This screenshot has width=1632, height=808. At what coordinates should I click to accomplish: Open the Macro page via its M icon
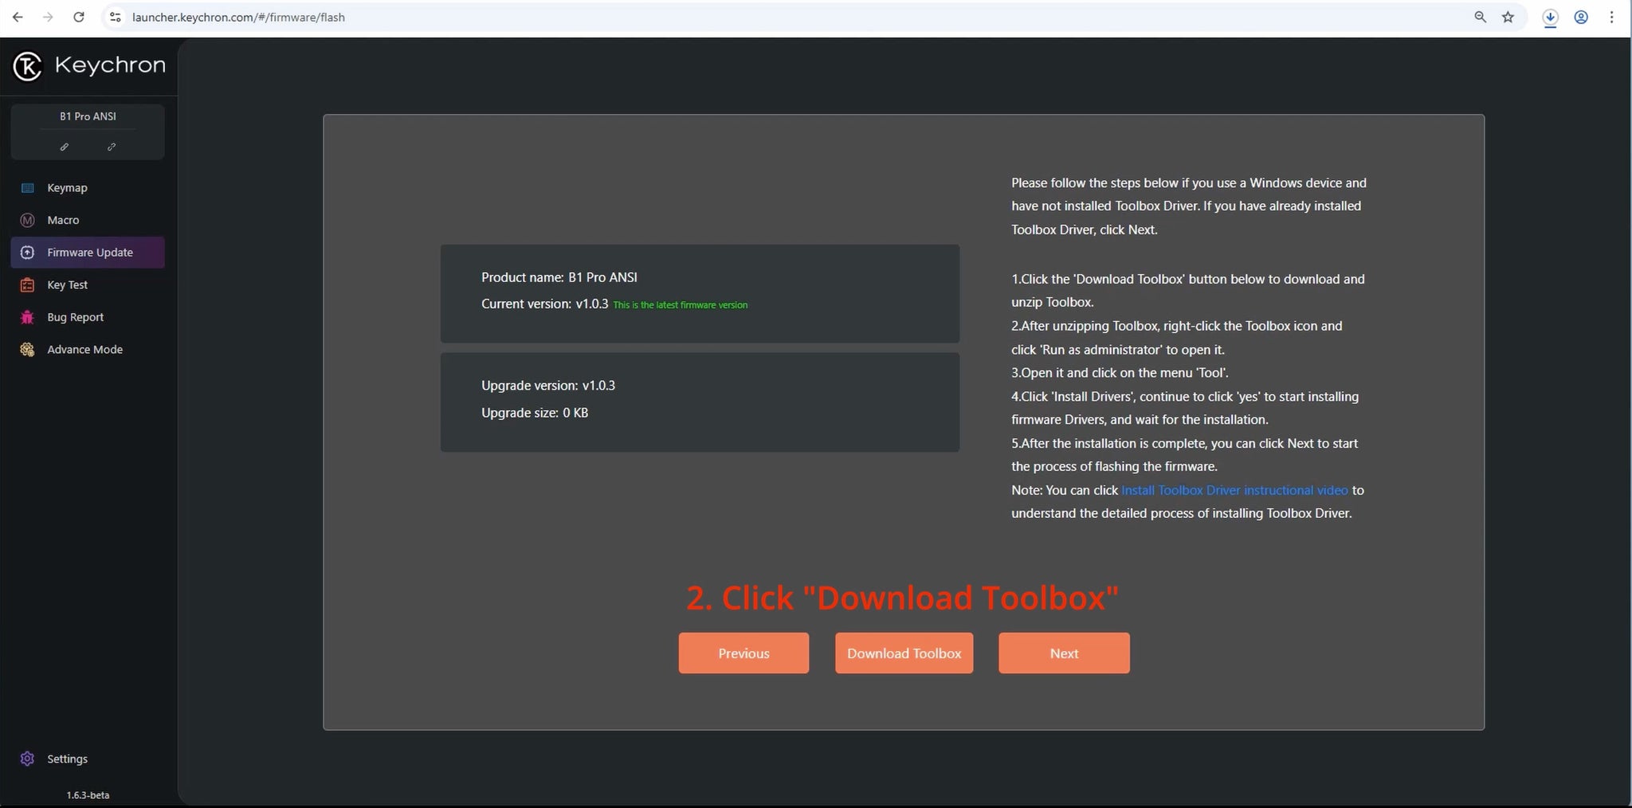click(28, 220)
